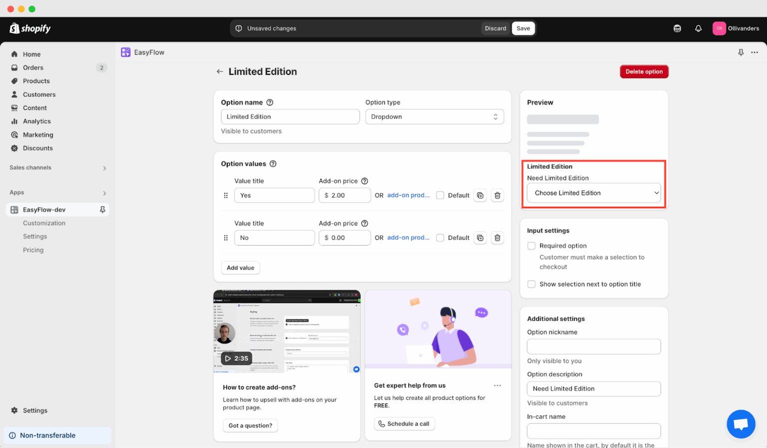This screenshot has width=767, height=448.
Task: Open the notifications bell icon
Action: click(x=698, y=28)
